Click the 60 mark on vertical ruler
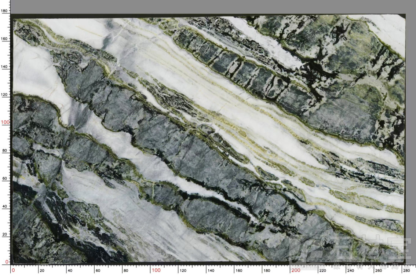Screen dimensions: 416x275 click(5, 178)
